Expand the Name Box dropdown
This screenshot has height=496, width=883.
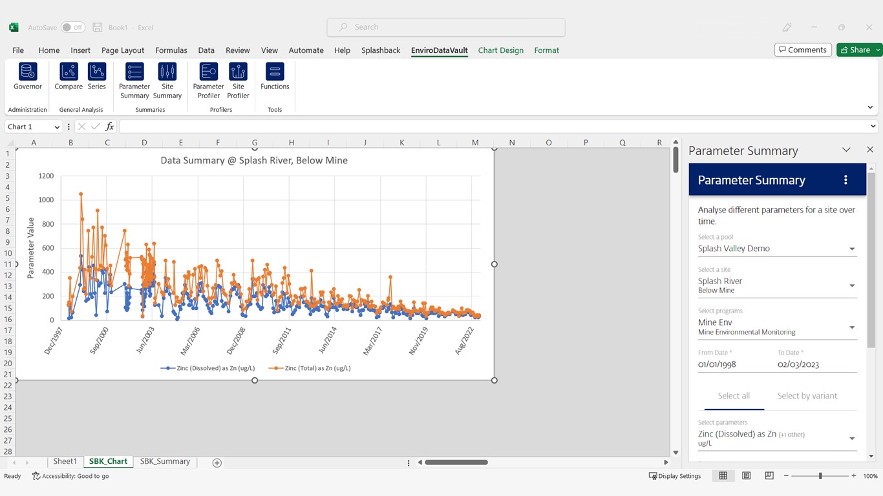(x=57, y=127)
